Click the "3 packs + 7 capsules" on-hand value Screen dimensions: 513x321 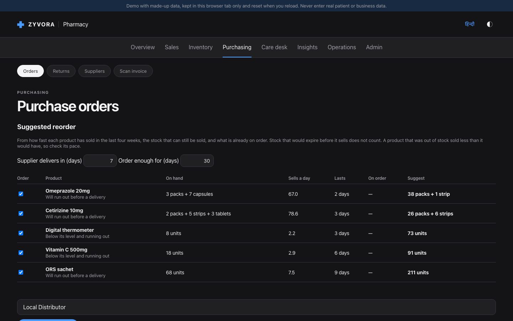pos(190,194)
